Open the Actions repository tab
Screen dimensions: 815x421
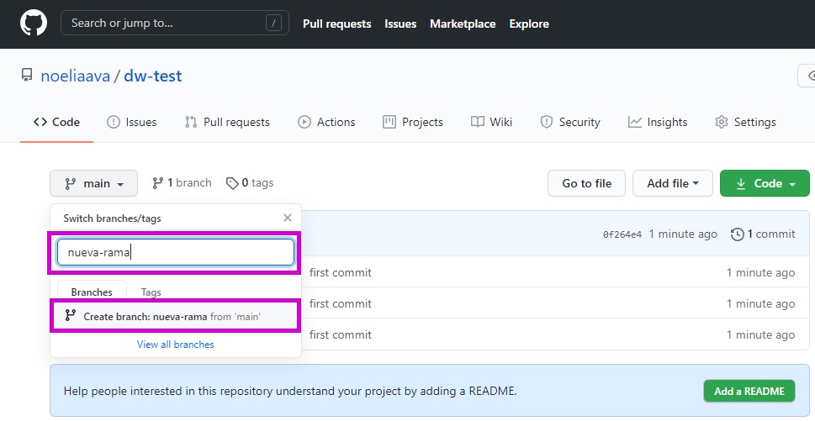[x=326, y=123]
